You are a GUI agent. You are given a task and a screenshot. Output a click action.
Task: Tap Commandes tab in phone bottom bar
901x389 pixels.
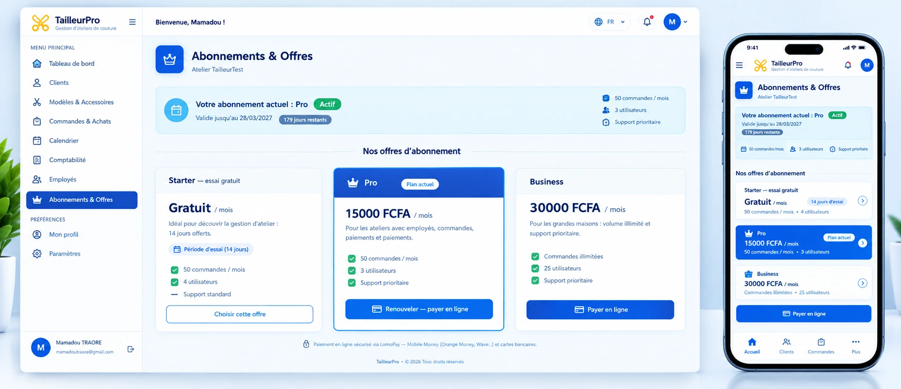[x=821, y=346]
